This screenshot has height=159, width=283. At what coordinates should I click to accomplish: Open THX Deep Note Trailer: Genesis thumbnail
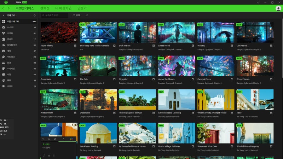pos(98,33)
